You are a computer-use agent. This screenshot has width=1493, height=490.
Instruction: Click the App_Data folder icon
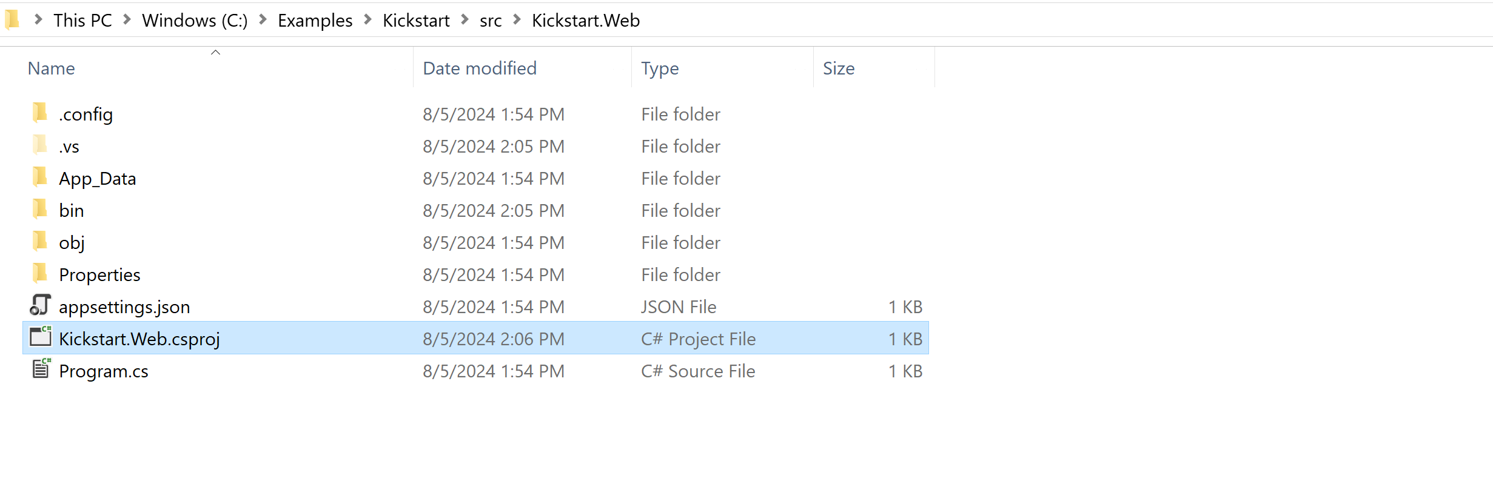40,177
